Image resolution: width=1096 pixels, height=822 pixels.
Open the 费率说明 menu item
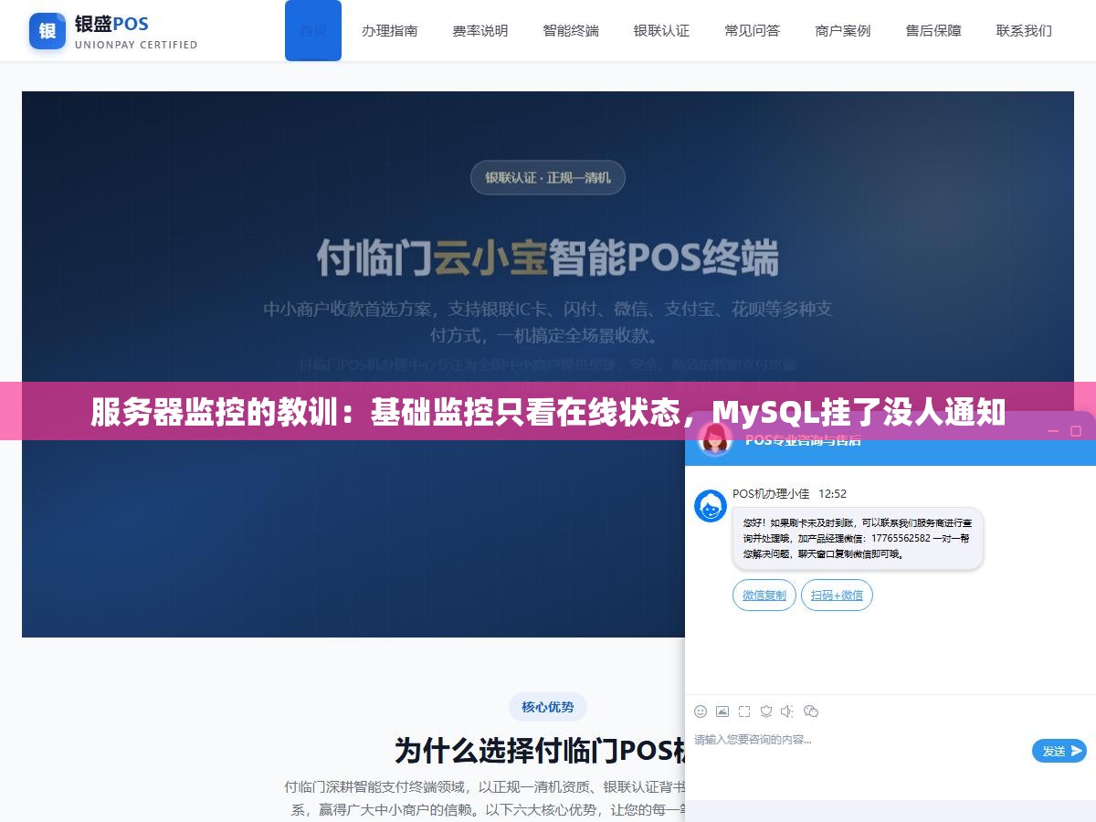click(x=480, y=30)
